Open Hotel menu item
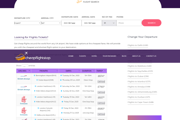Viewport: 180px width, 120px height. pos(94,56)
